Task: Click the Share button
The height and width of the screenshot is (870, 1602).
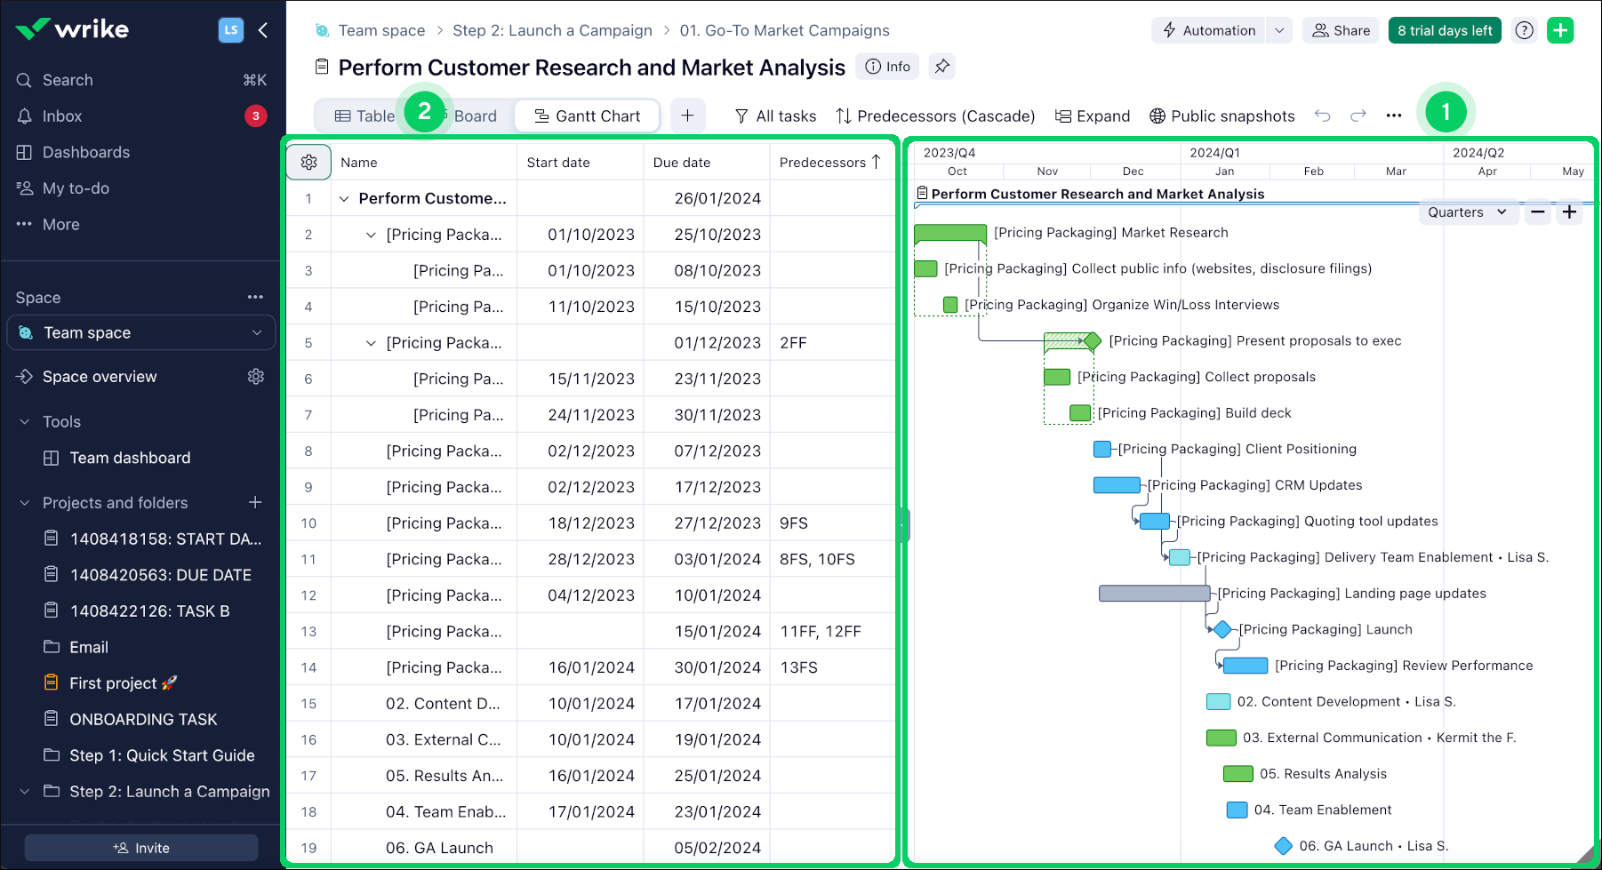Action: (1342, 30)
